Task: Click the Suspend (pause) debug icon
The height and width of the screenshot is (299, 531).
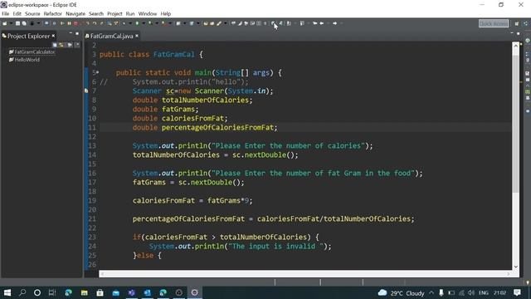Action: click(x=69, y=23)
